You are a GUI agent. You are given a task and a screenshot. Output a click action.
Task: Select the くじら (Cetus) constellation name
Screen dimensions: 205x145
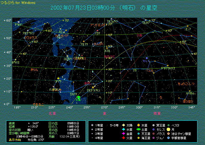pos(150,71)
